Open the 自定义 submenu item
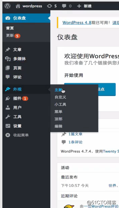The image size is (119, 208). (x=60, y=97)
